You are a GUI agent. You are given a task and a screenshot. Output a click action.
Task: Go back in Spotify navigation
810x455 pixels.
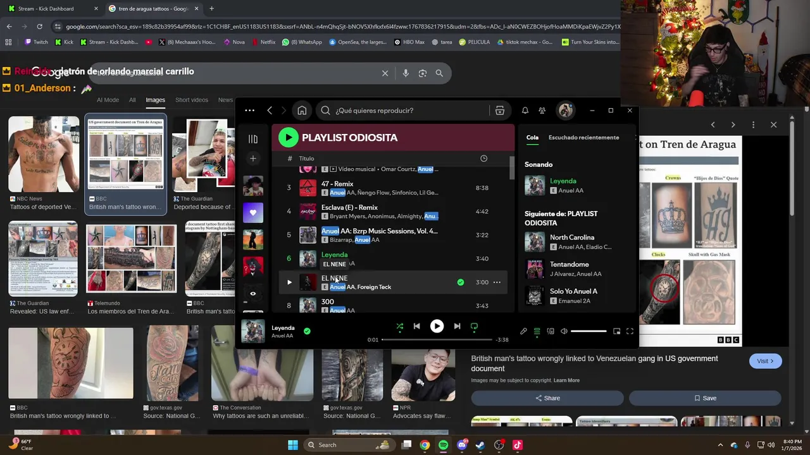(x=270, y=111)
